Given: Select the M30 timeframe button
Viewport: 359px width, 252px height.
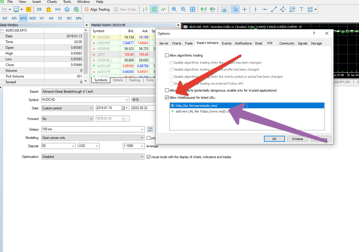Looking at the screenshot, I should tap(32, 18).
